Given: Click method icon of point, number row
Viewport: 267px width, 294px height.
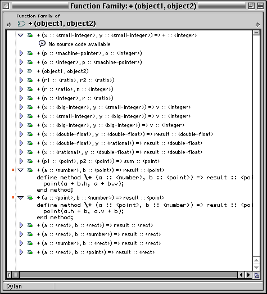Looking at the screenshot, I should tap(30, 198).
